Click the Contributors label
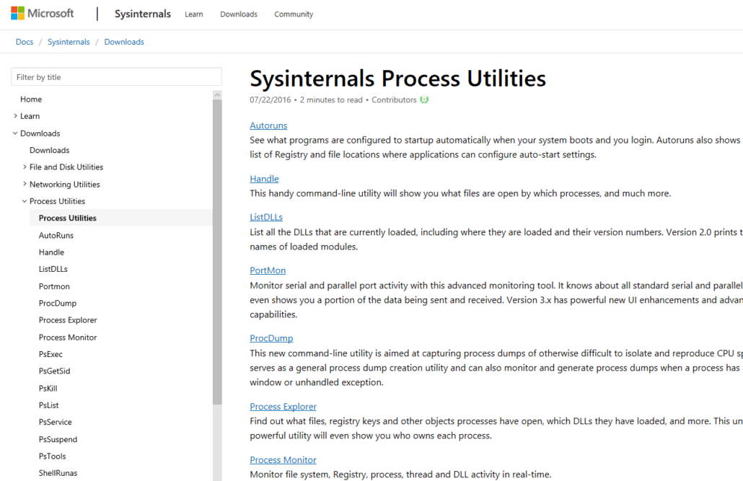Screen dimensions: 743x481 [x=394, y=100]
